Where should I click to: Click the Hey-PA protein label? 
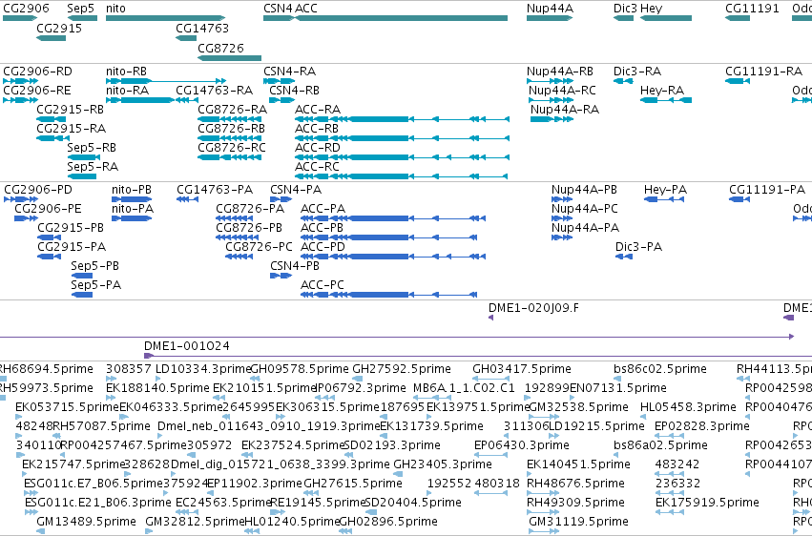tap(665, 190)
